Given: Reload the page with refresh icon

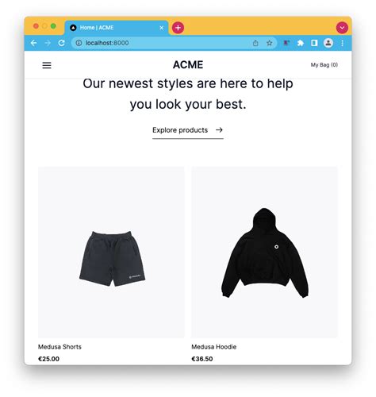Looking at the screenshot, I should pyautogui.click(x=61, y=43).
